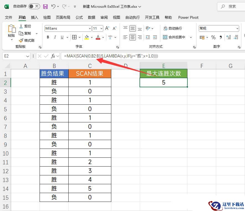245x211 pixels.
Task: Select the column B header
Action: click(54, 66)
